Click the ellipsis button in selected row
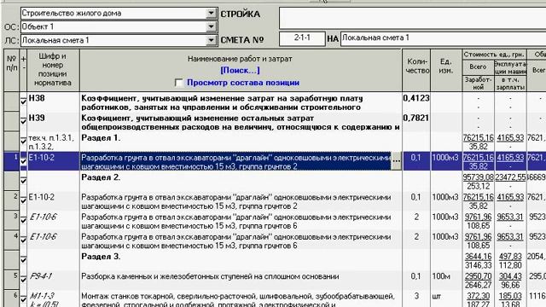The height and width of the screenshot is (307, 546). 396,161
